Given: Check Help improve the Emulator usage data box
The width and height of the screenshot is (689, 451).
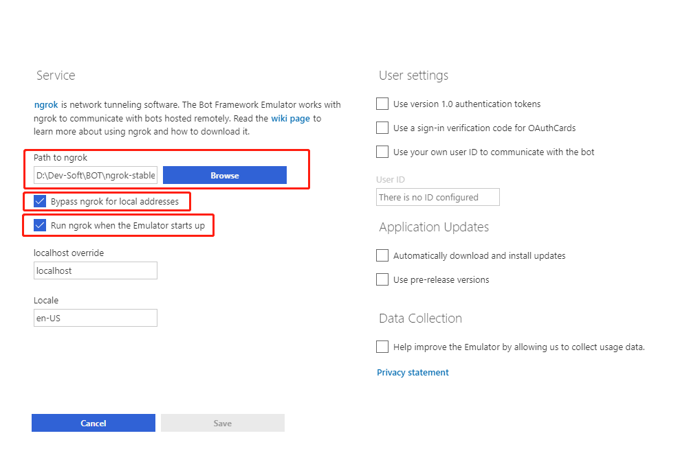Looking at the screenshot, I should tap(382, 347).
